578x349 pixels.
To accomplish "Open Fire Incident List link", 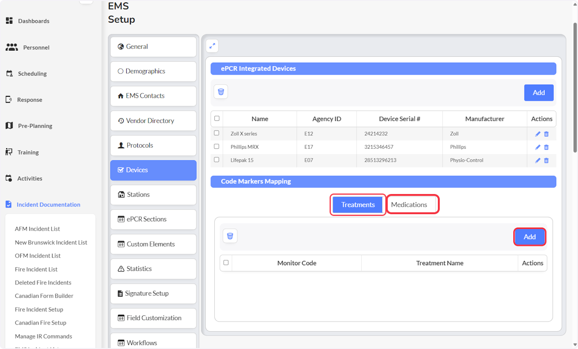I will pyautogui.click(x=36, y=269).
